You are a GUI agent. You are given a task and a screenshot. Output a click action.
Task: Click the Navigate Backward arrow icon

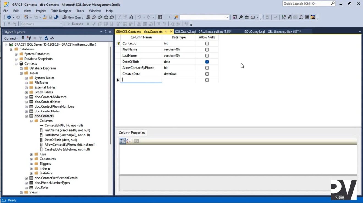point(9,17)
